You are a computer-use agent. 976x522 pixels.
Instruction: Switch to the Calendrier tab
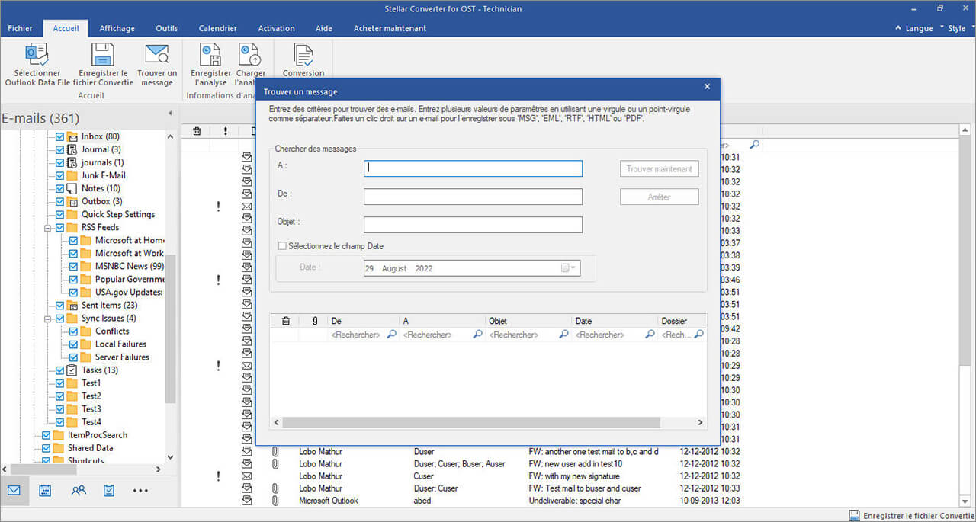(218, 28)
